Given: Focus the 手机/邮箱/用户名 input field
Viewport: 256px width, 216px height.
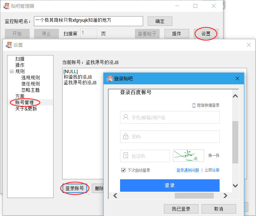Looking at the screenshot, I should 170,117.
